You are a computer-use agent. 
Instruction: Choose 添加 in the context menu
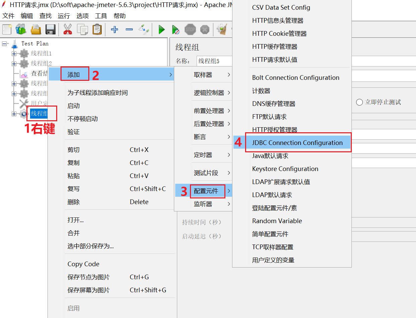coord(112,74)
